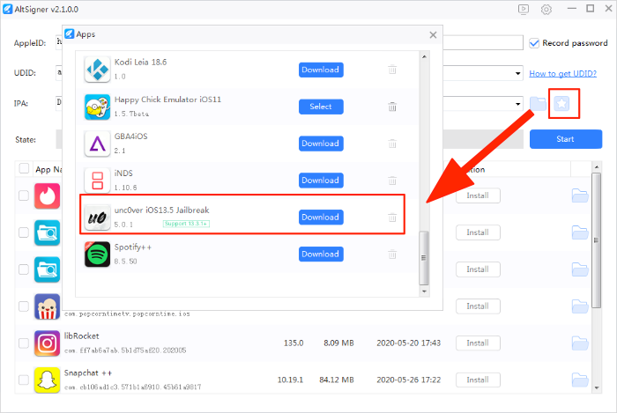Select Happy Chick Emulator iOS11
This screenshot has width=617, height=413.
pyautogui.click(x=321, y=107)
